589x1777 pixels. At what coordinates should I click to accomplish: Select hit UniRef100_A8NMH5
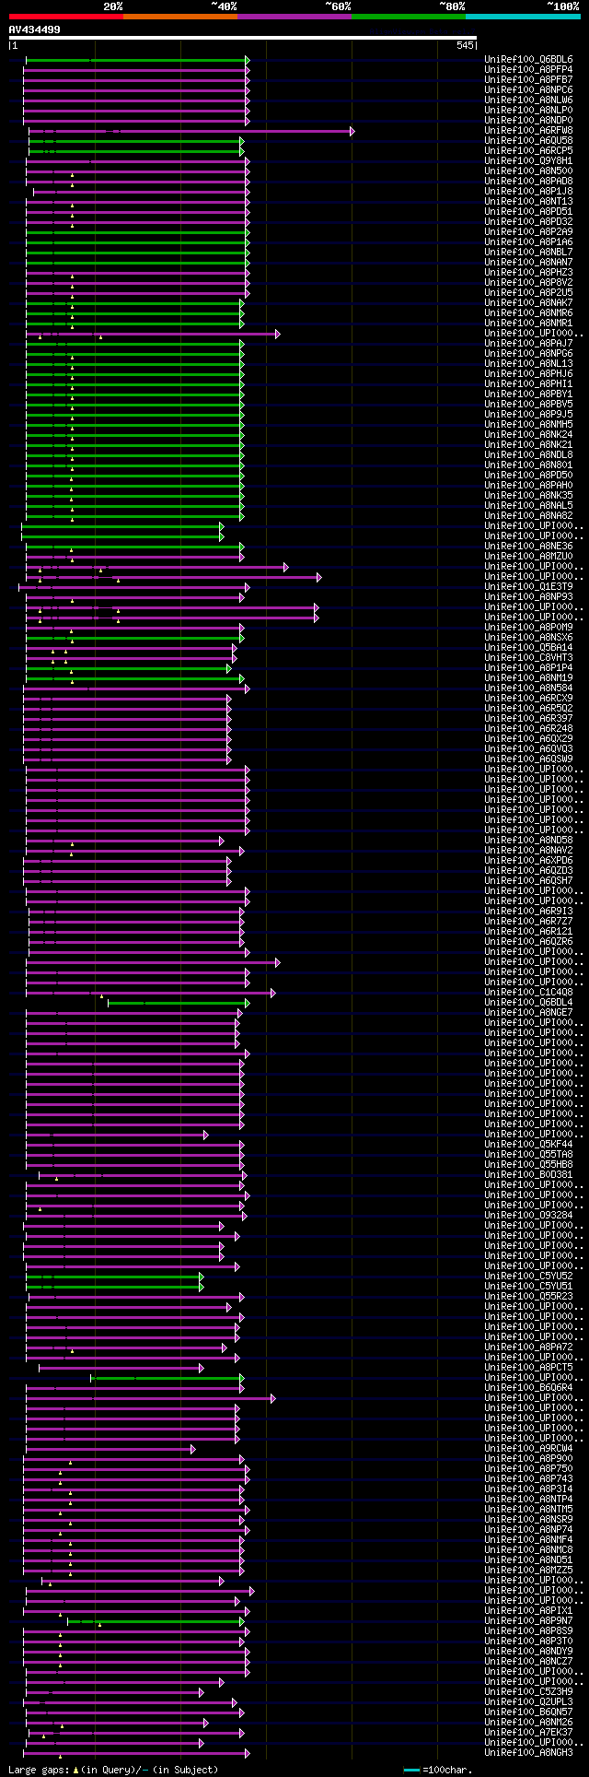click(528, 424)
